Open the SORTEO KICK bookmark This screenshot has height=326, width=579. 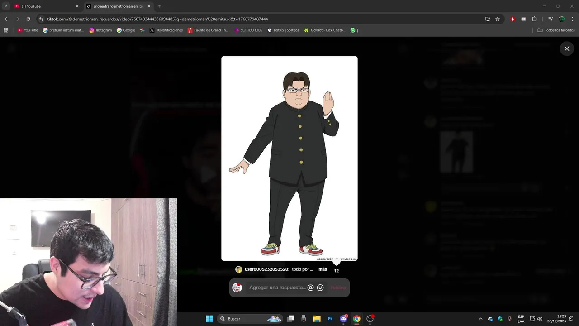point(248,30)
